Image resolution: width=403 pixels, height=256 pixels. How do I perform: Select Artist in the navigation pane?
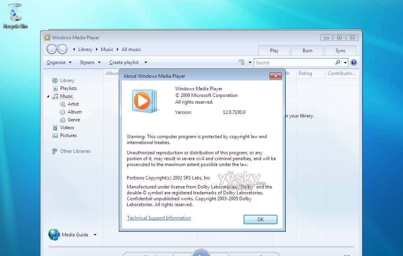coord(73,104)
